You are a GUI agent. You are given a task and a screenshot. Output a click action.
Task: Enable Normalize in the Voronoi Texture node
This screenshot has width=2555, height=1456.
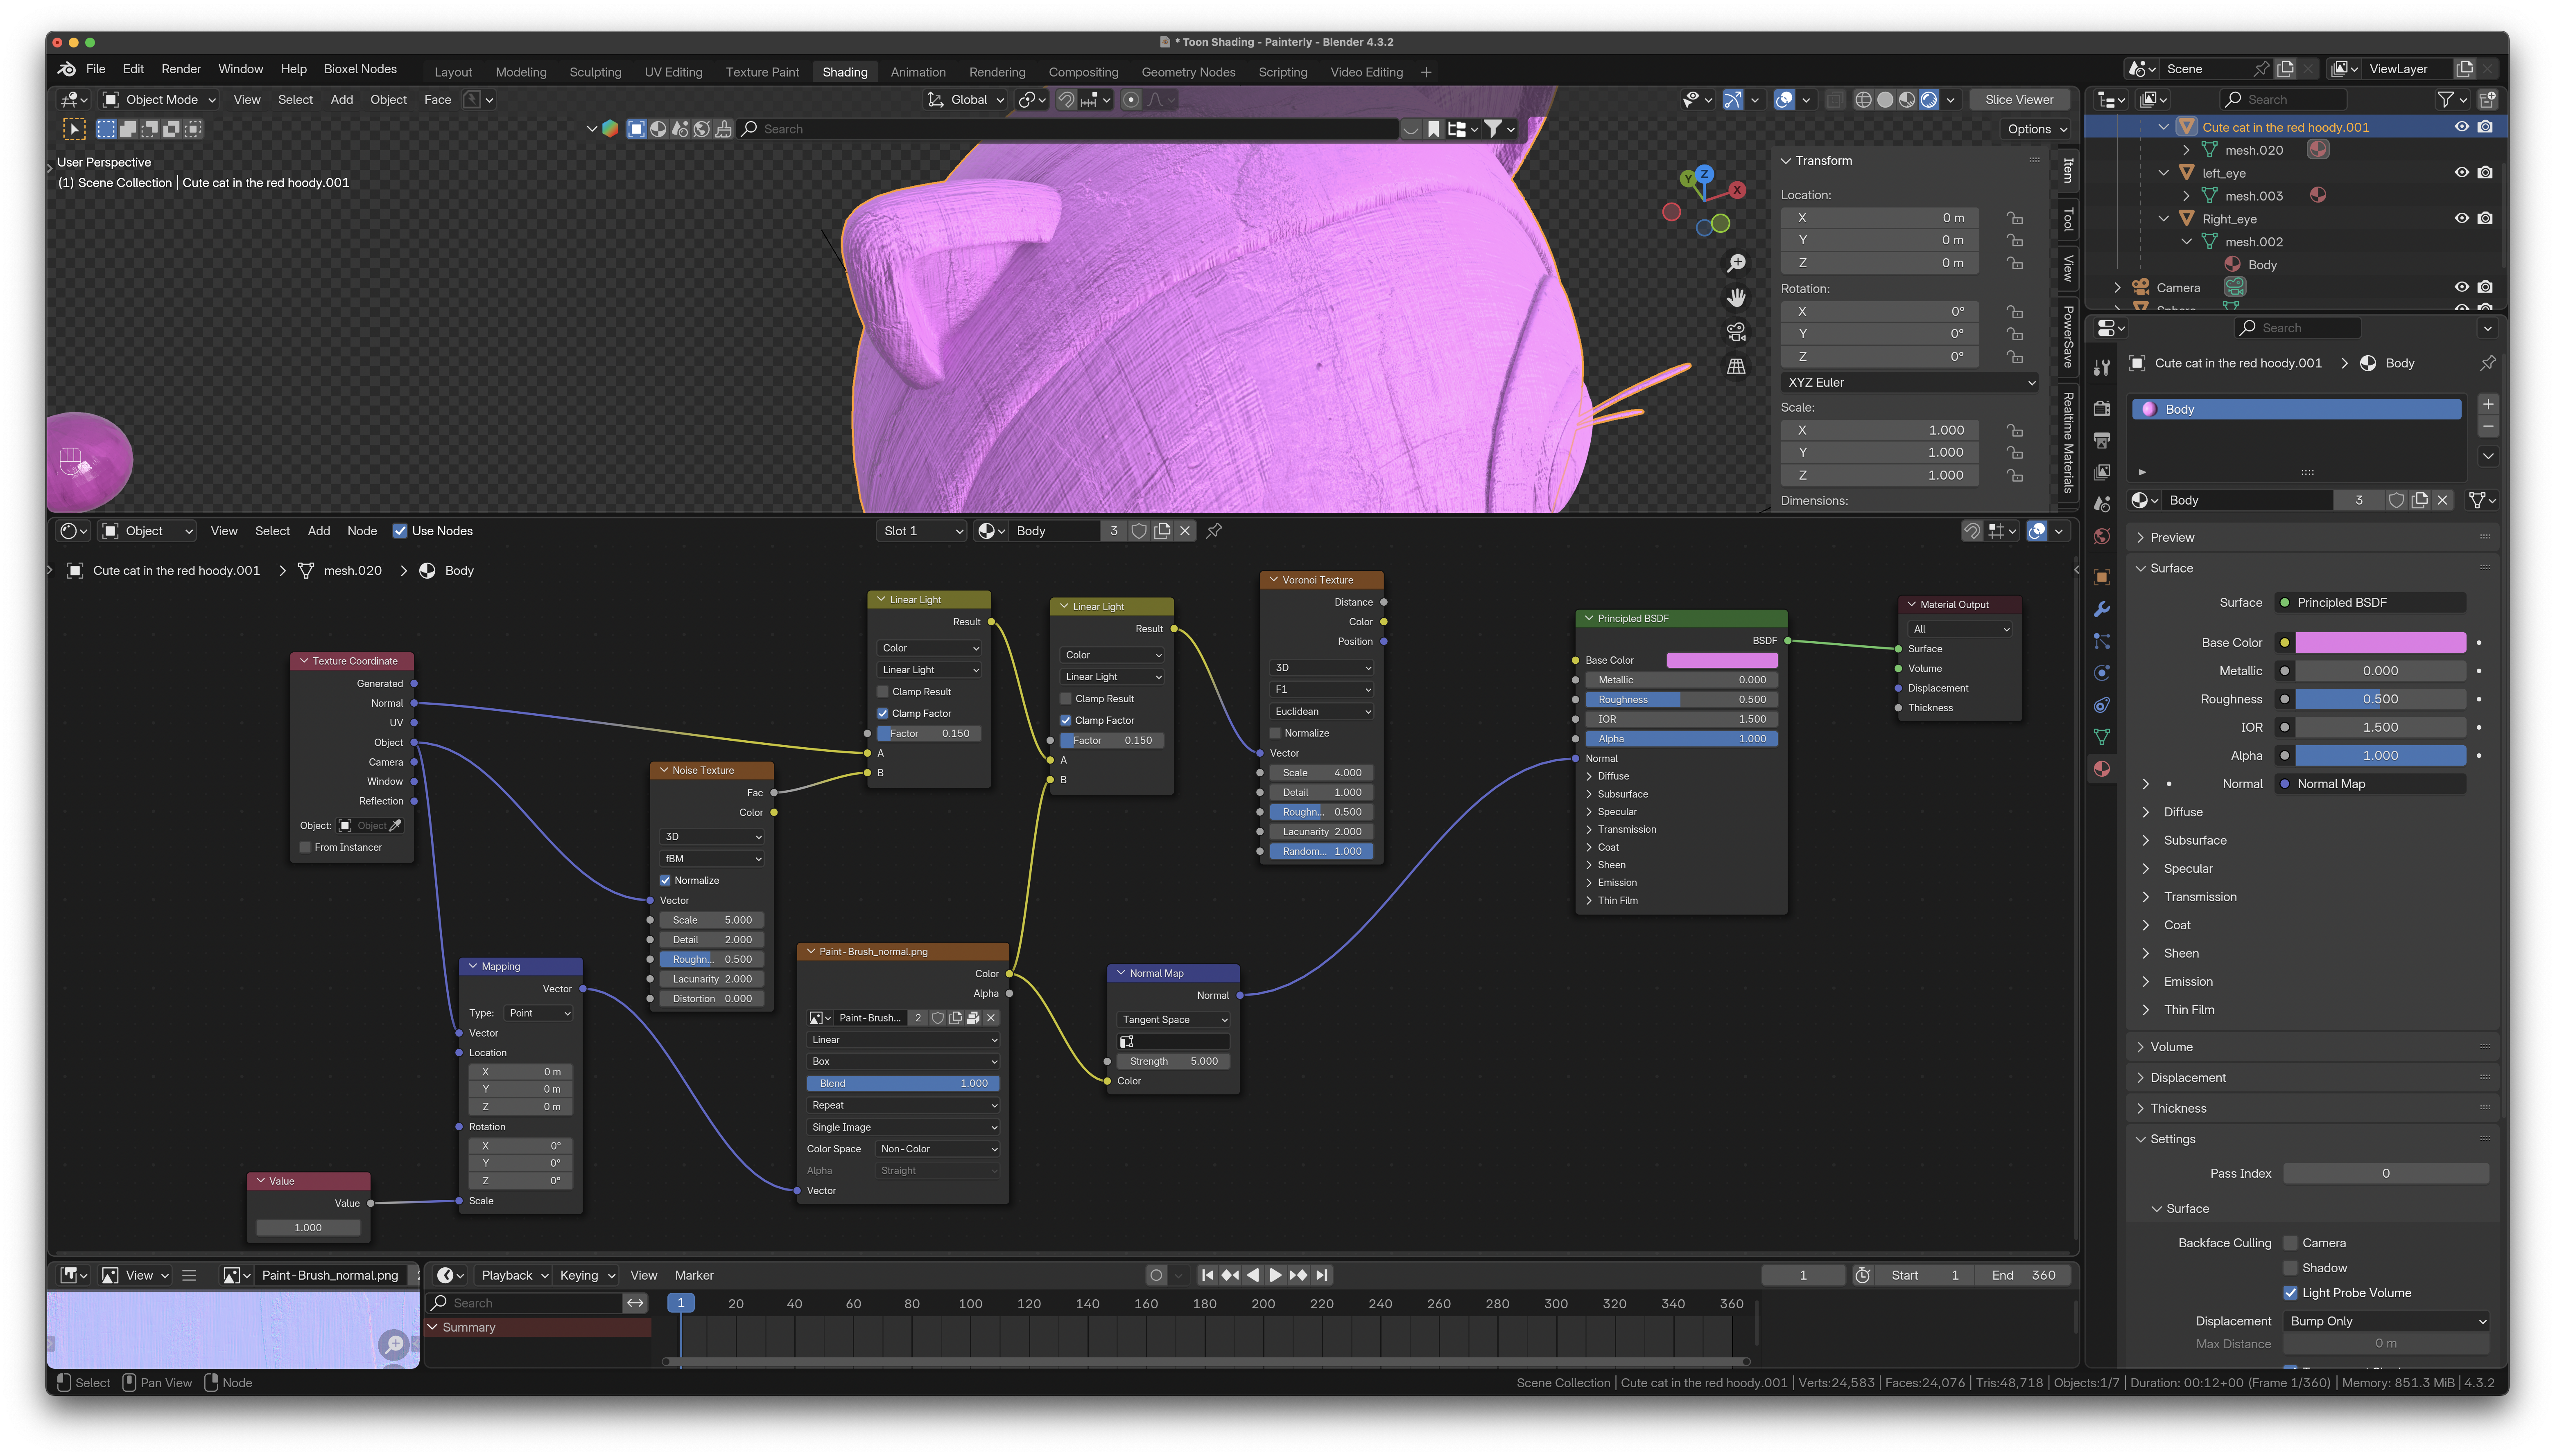pyautogui.click(x=1275, y=733)
